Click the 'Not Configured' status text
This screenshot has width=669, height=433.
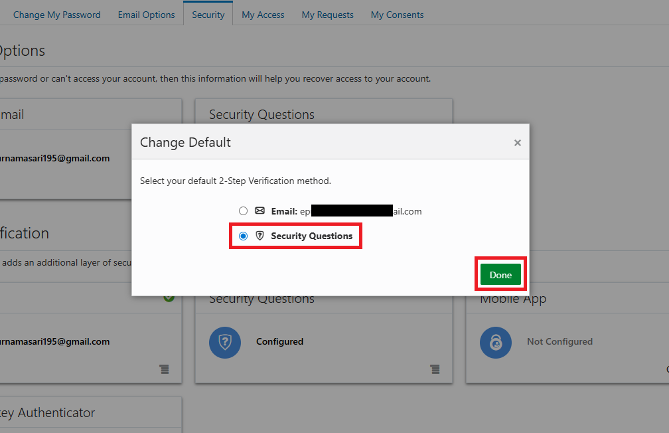click(559, 341)
